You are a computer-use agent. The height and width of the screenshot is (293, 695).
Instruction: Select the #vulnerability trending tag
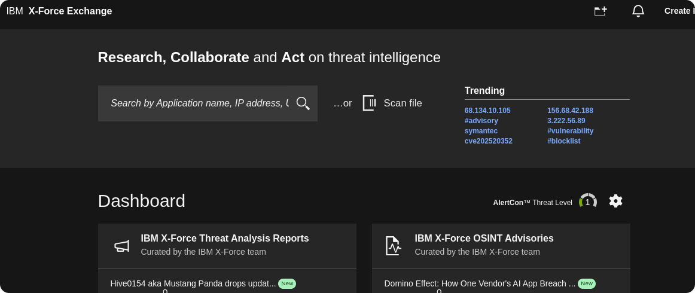tap(570, 131)
